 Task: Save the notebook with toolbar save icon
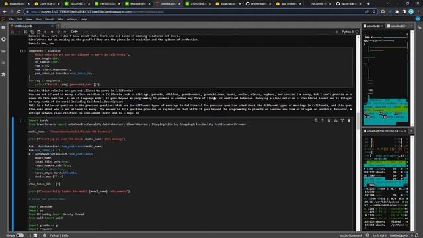click(x=13, y=32)
